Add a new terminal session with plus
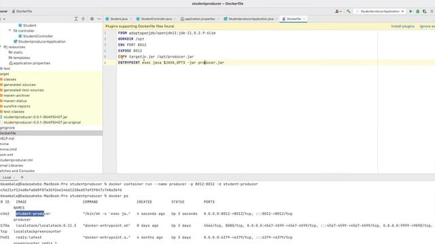This screenshot has width=435, height=244. coord(22,178)
